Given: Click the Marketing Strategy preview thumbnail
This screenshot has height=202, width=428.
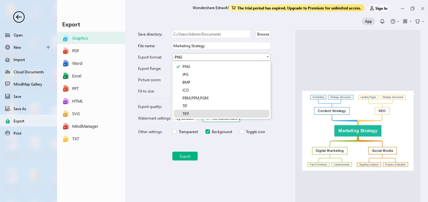Looking at the screenshot, I should tap(358, 131).
